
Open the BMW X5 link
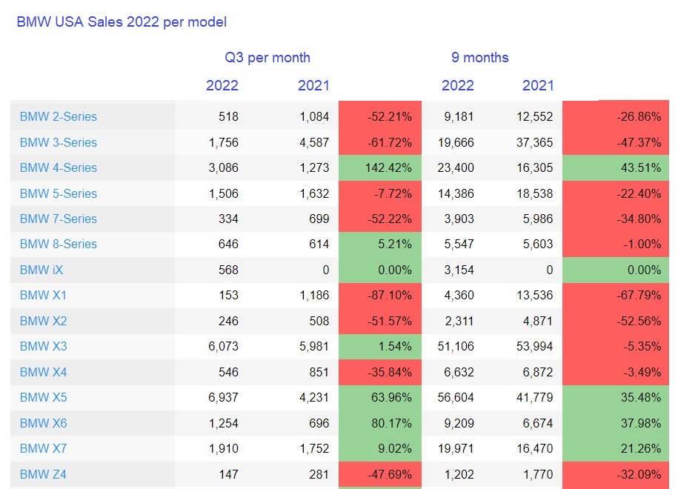(43, 397)
